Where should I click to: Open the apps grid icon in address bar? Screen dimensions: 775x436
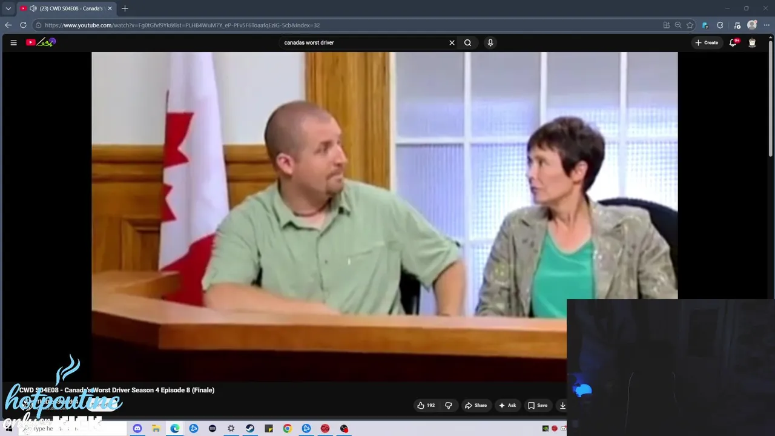pyautogui.click(x=667, y=25)
